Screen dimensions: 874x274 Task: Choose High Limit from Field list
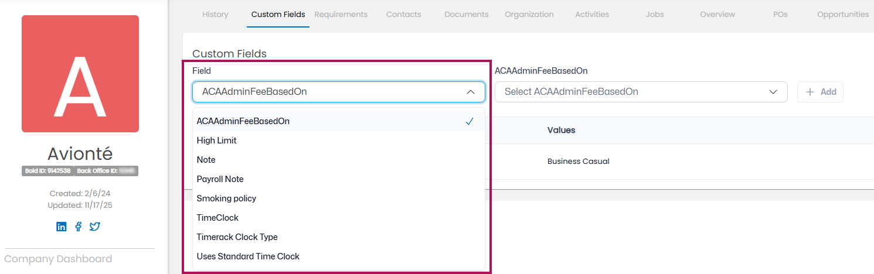[338, 141]
